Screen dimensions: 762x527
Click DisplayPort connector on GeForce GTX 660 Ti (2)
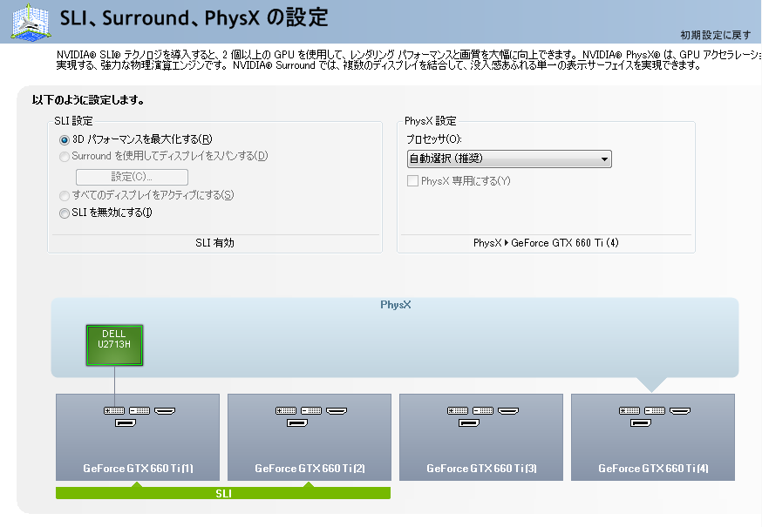pyautogui.click(x=297, y=423)
